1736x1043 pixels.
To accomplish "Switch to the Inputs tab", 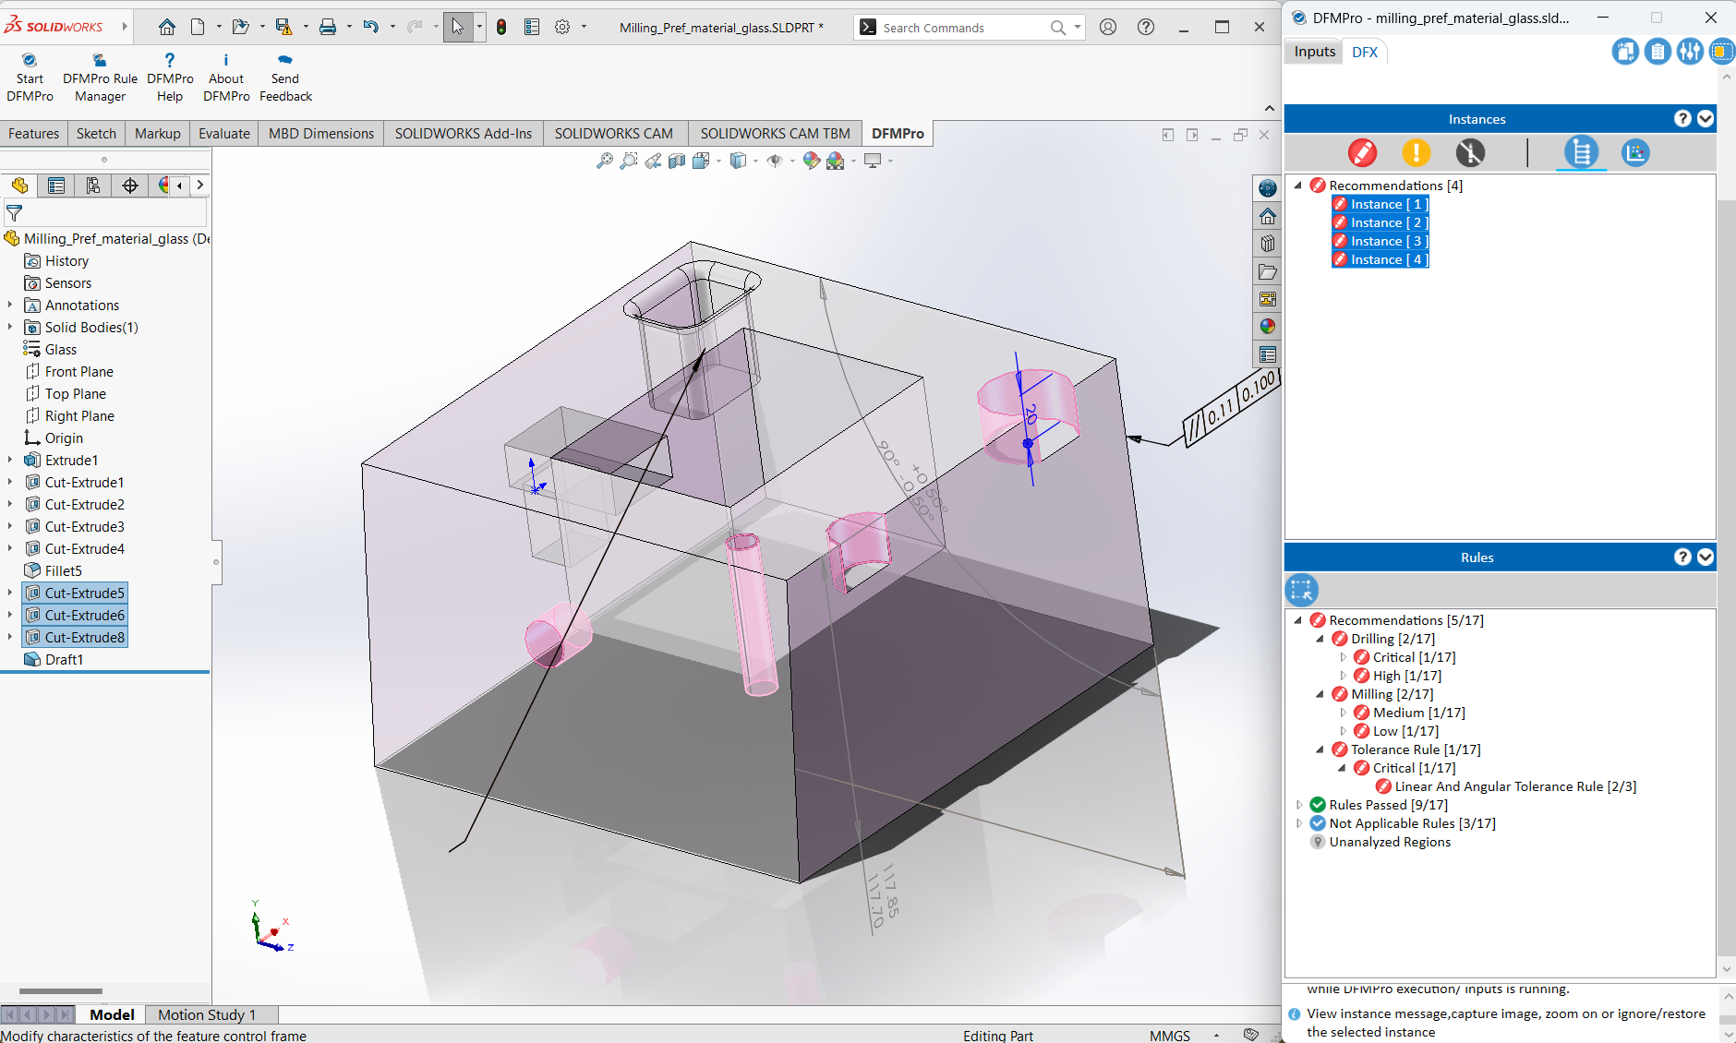I will (x=1314, y=52).
